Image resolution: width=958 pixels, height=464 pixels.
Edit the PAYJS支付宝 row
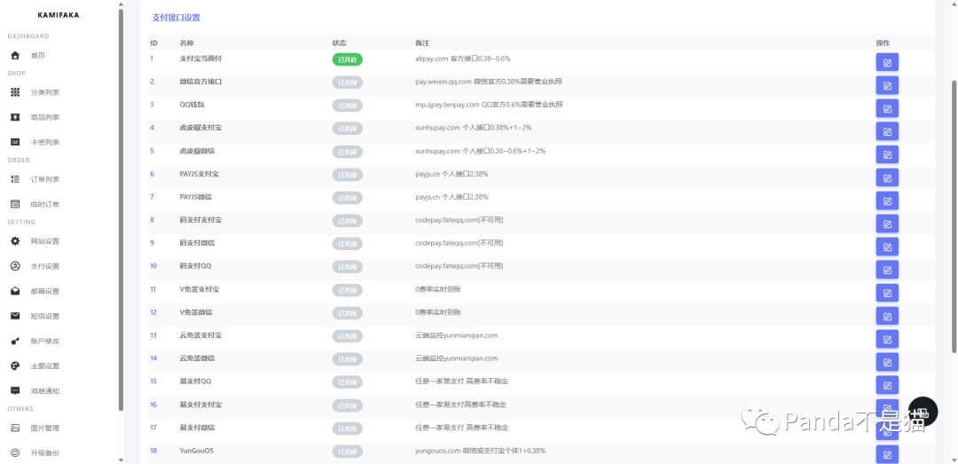point(887,177)
